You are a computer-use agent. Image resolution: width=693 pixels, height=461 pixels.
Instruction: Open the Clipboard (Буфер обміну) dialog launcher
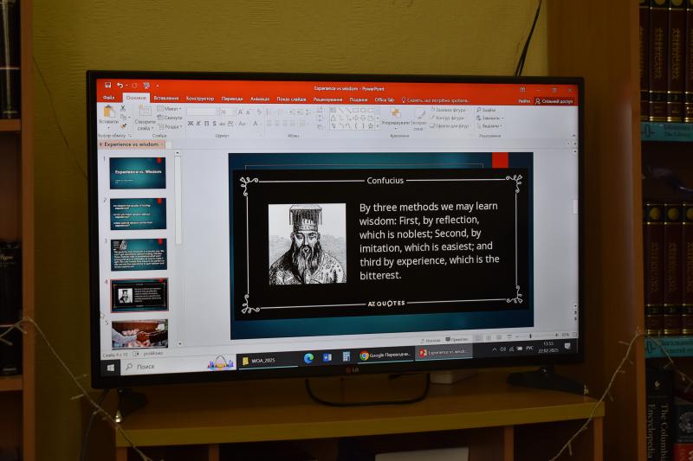[130, 136]
